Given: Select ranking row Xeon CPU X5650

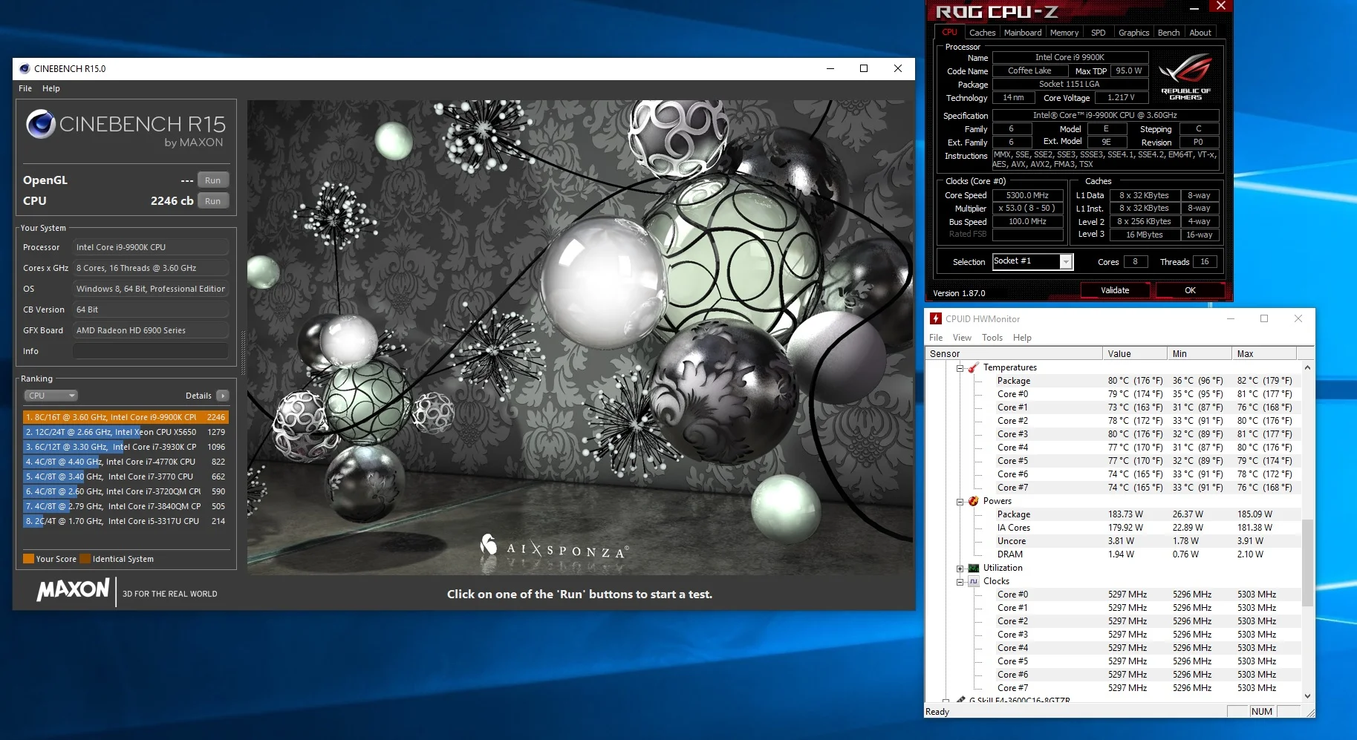Looking at the screenshot, I should (126, 432).
